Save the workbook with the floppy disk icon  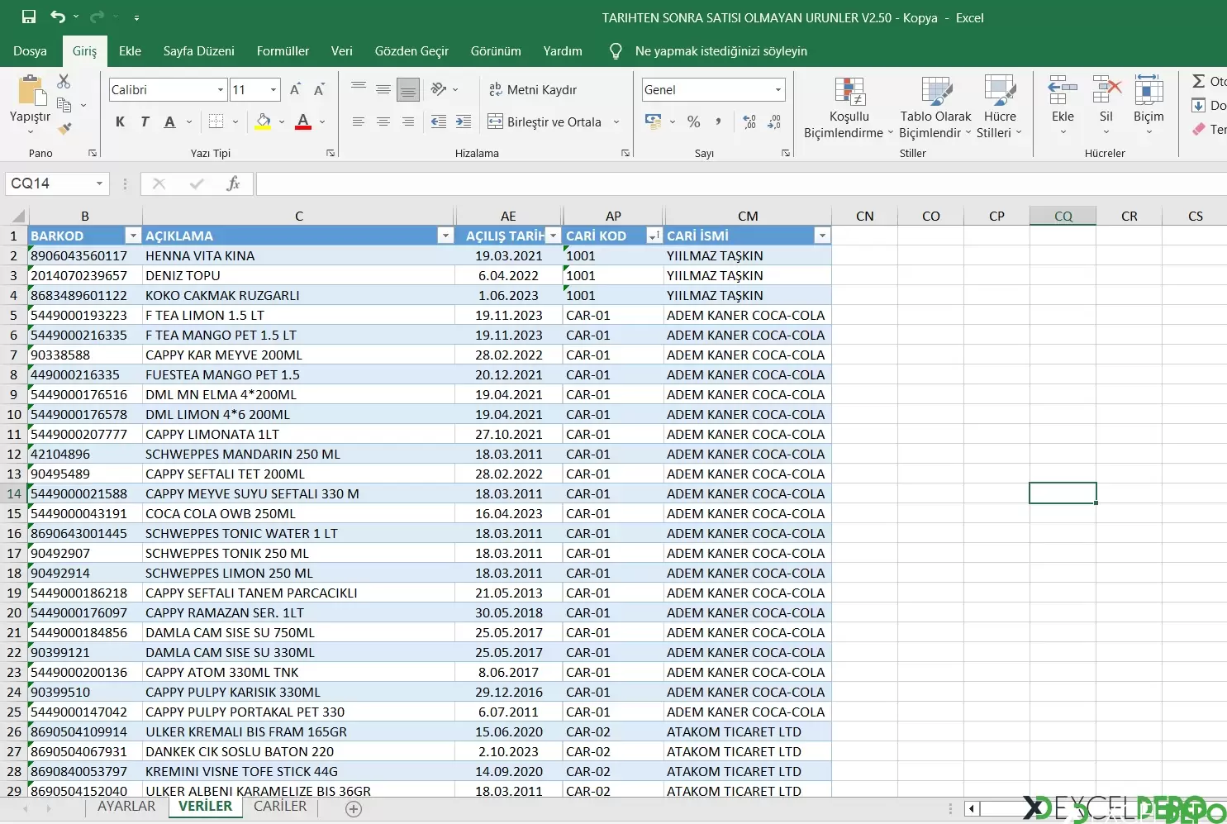(29, 17)
